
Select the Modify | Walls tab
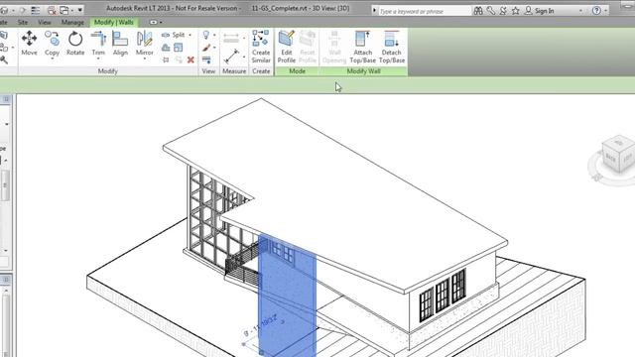(x=114, y=22)
